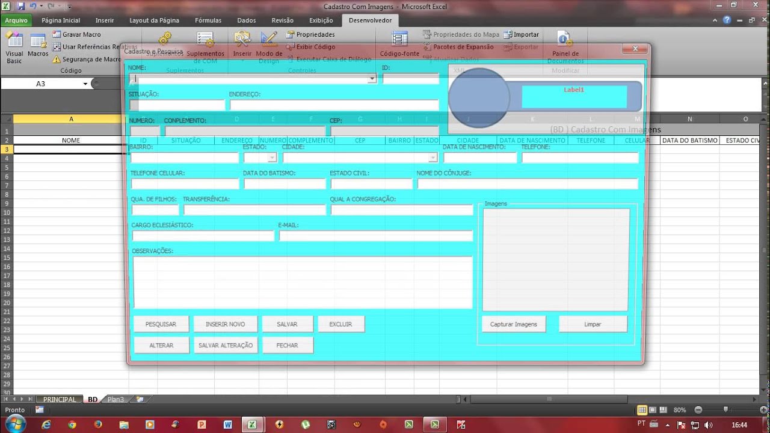The image size is (770, 433).
Task: Click the insert new sheet tab icon
Action: [x=140, y=399]
